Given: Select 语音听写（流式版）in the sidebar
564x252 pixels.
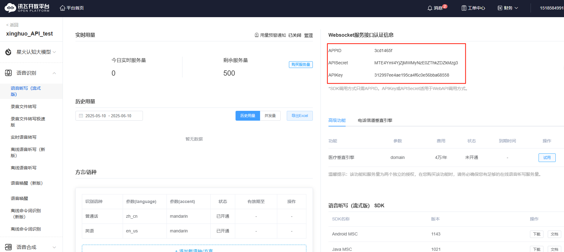Looking at the screenshot, I should (31, 91).
